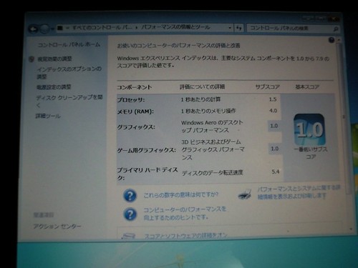Click the search magnifier icon
Screen dimensions: 358x268
click(x=335, y=29)
